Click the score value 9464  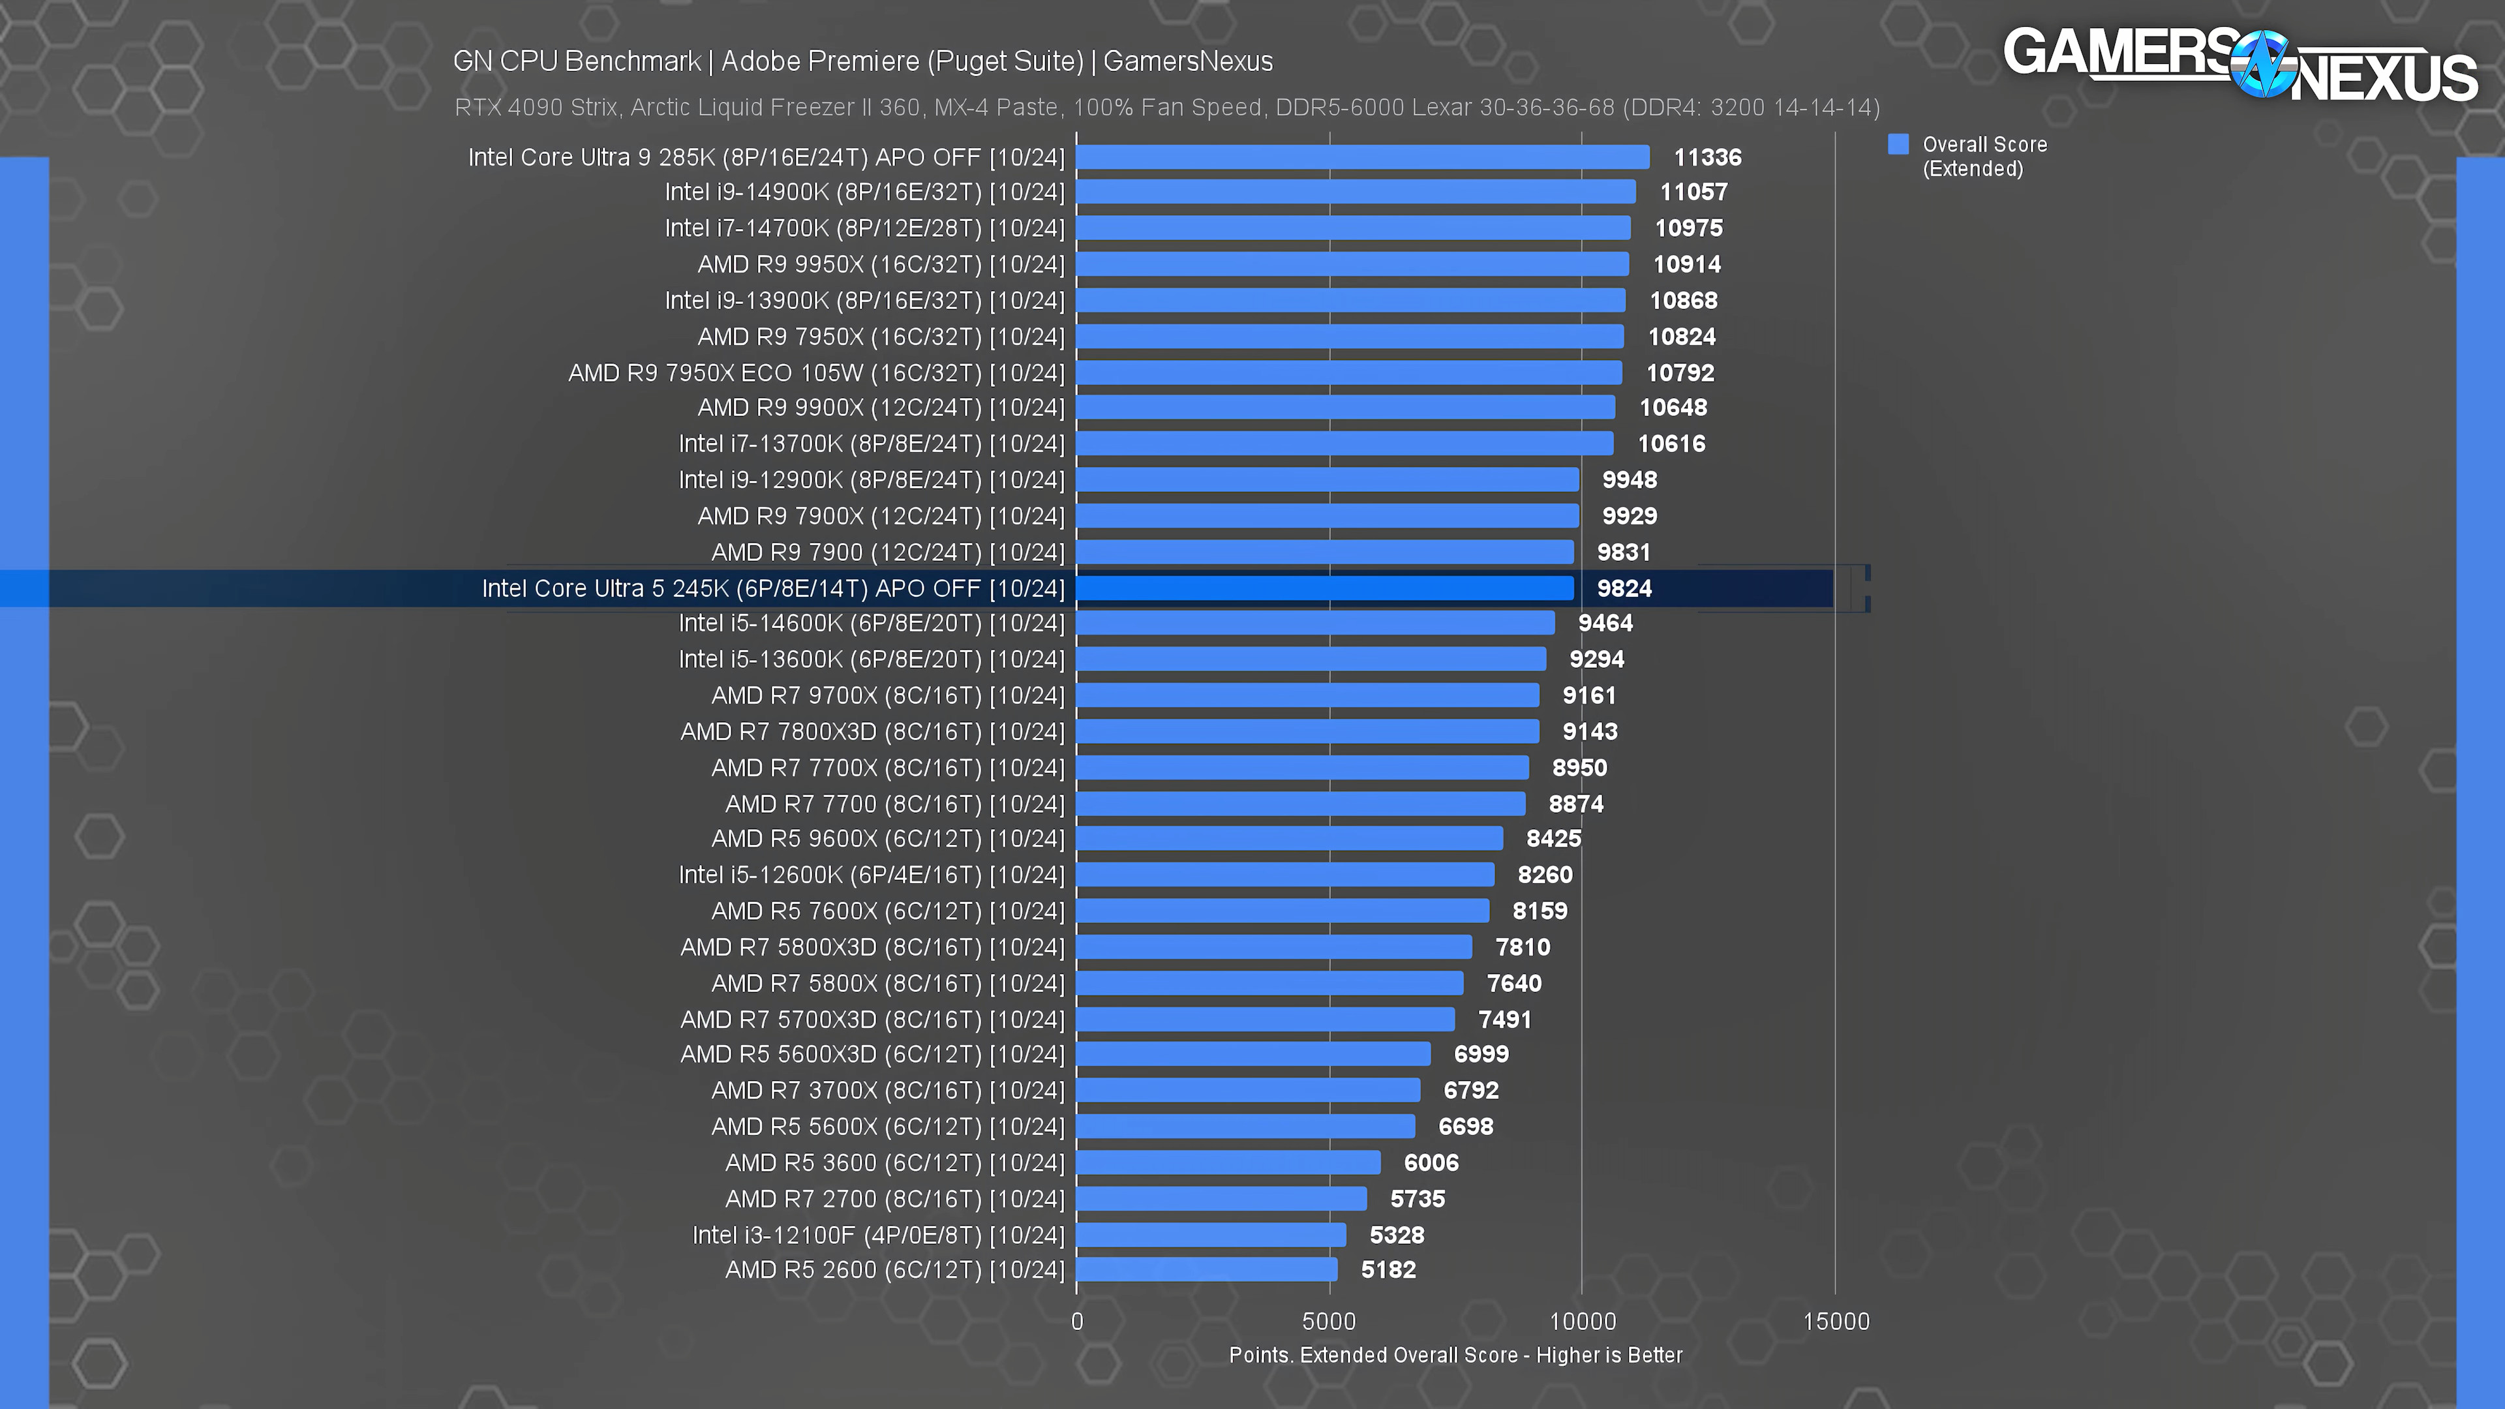pyautogui.click(x=1605, y=624)
